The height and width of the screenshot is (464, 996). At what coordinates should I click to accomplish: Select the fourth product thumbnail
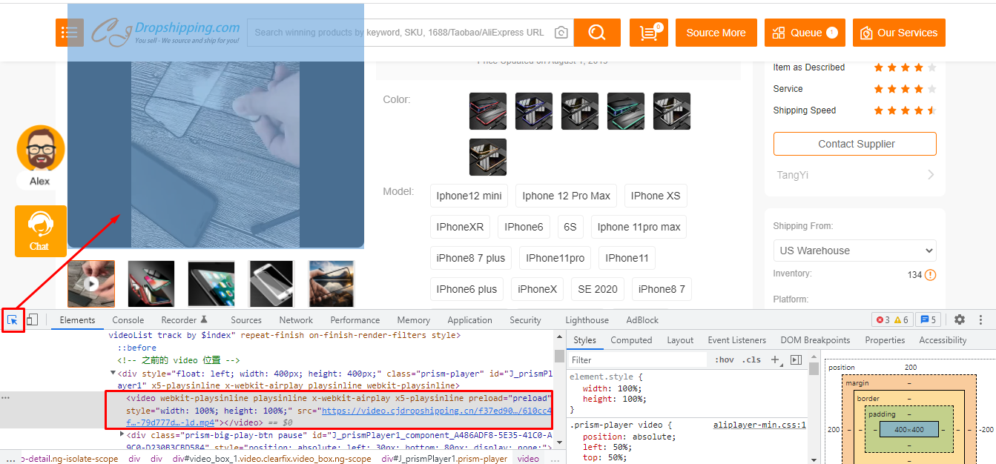tap(271, 283)
